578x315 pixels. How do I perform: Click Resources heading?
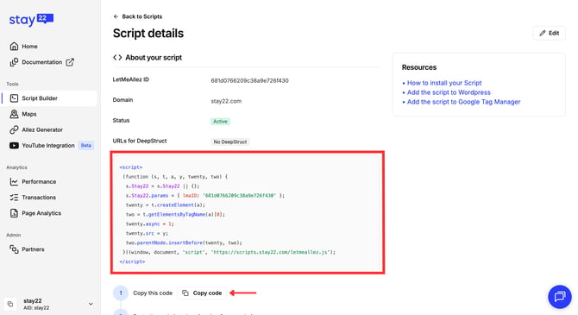click(419, 67)
